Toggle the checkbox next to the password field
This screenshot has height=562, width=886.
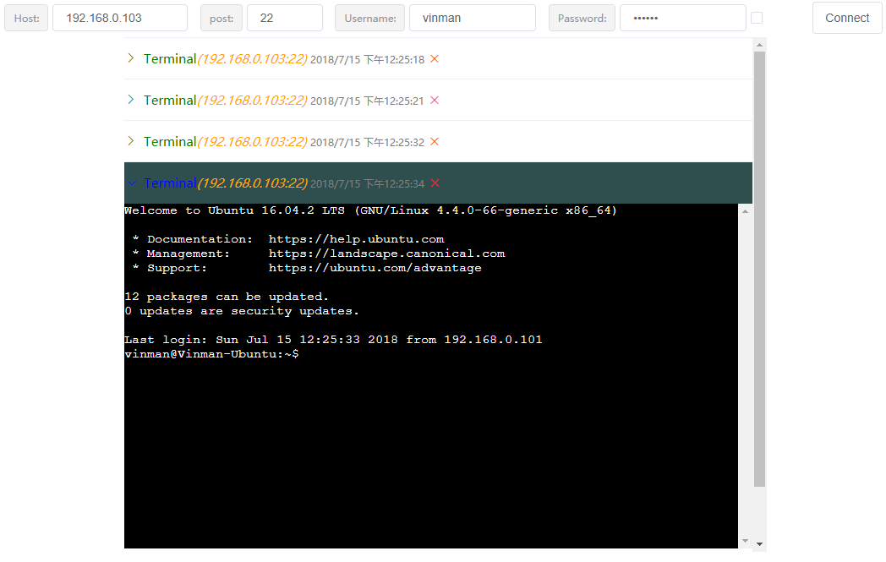757,18
